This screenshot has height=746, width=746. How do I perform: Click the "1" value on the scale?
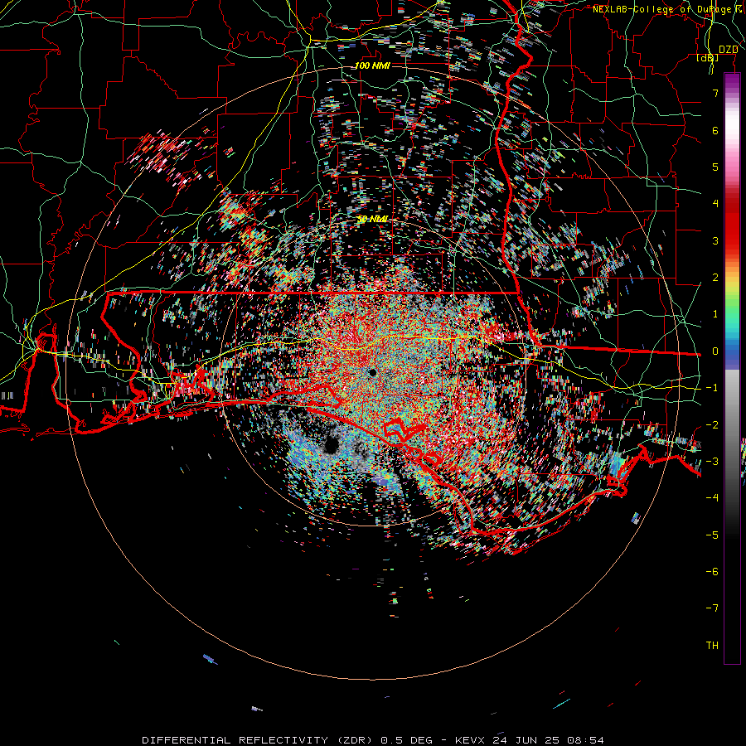point(715,314)
